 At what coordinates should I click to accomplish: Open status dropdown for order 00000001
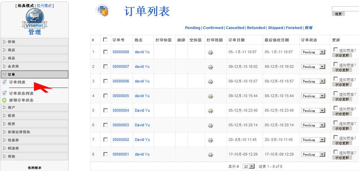313,154
